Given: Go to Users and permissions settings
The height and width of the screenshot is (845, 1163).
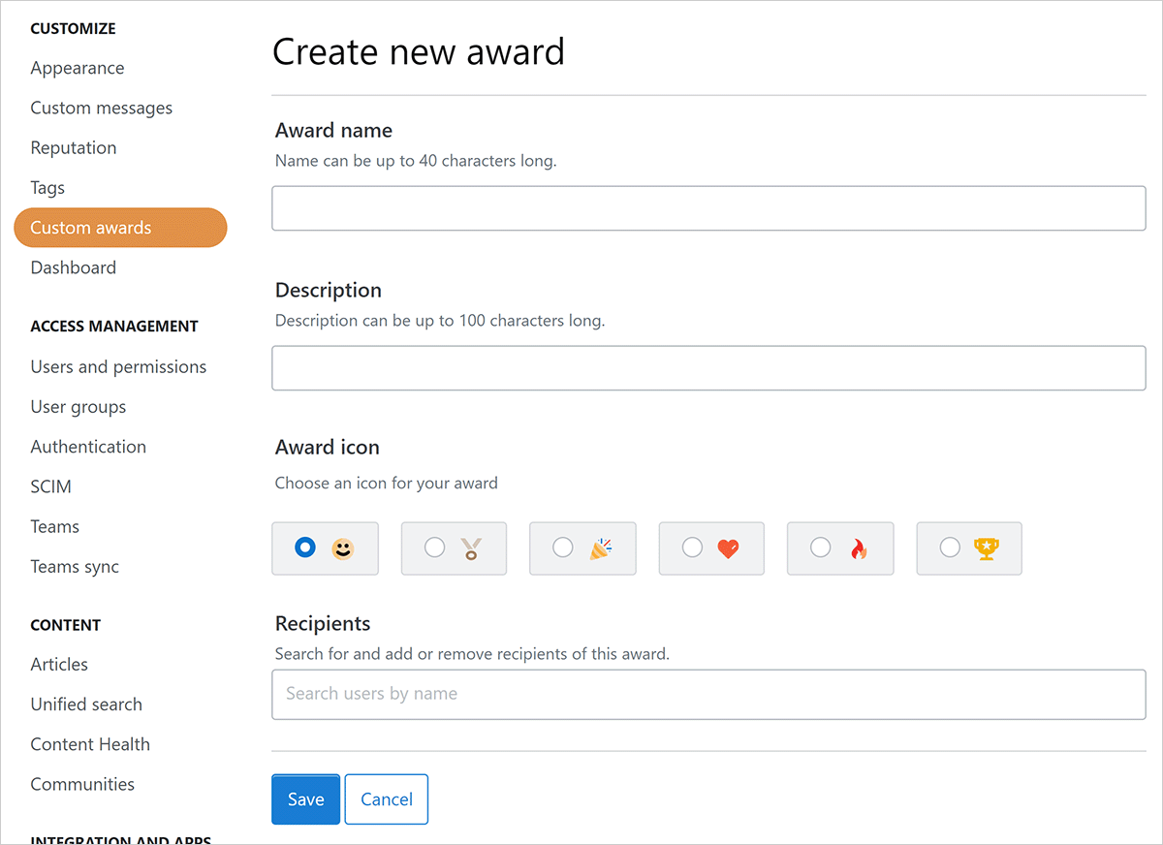Looking at the screenshot, I should click(x=118, y=367).
